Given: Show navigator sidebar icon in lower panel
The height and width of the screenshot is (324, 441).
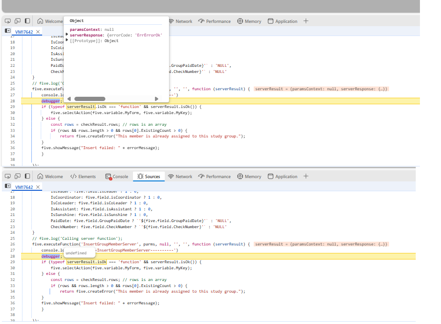Looking at the screenshot, I should point(7,187).
